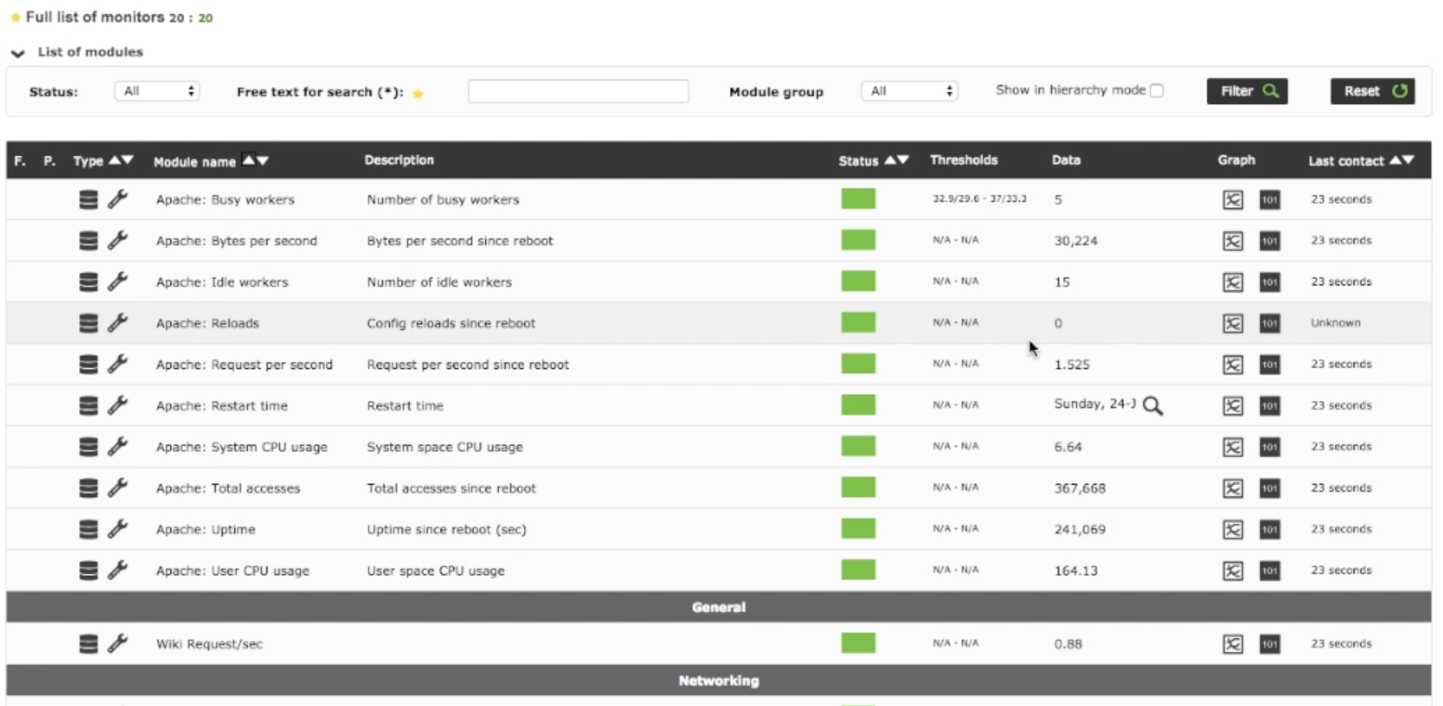Open raw data icon for Apache: User CPU usage
Viewport: 1443px width, 706px height.
point(1269,570)
